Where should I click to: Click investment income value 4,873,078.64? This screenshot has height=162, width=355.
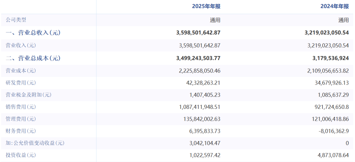334,155
